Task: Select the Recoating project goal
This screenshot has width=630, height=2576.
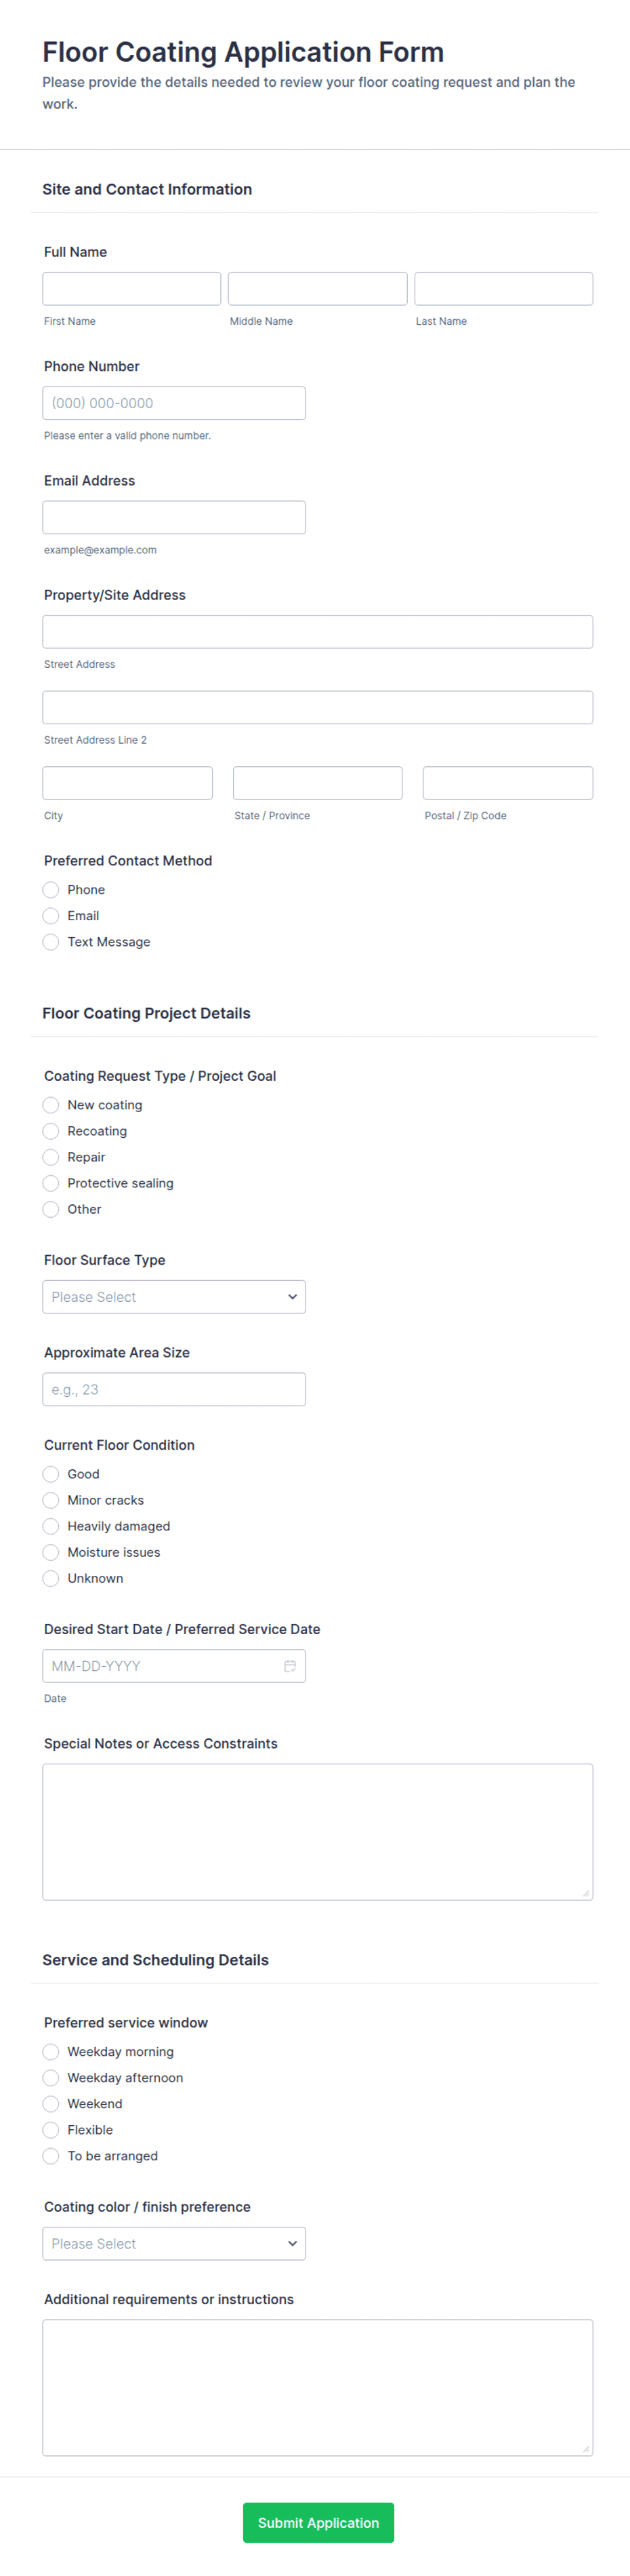Action: (51, 1131)
